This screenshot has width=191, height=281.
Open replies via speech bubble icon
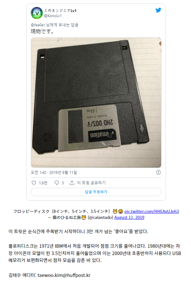point(57,183)
